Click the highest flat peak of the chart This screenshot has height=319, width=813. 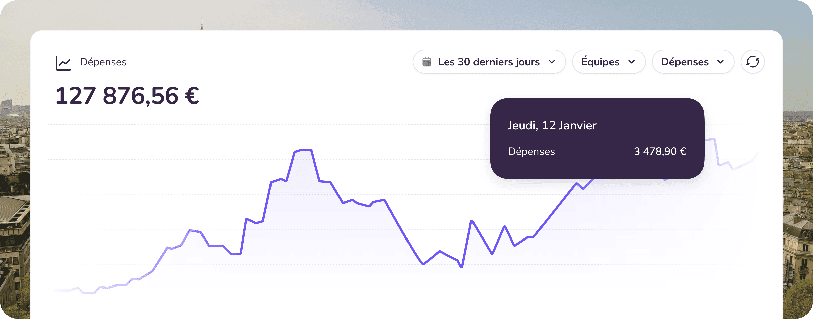(306, 149)
